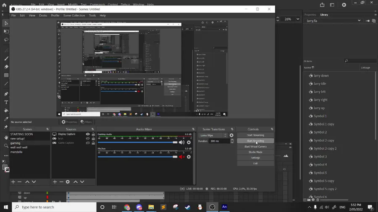Select STARTING SOON scene
Image resolution: width=378 pixels, height=212 pixels.
pyautogui.click(x=21, y=134)
